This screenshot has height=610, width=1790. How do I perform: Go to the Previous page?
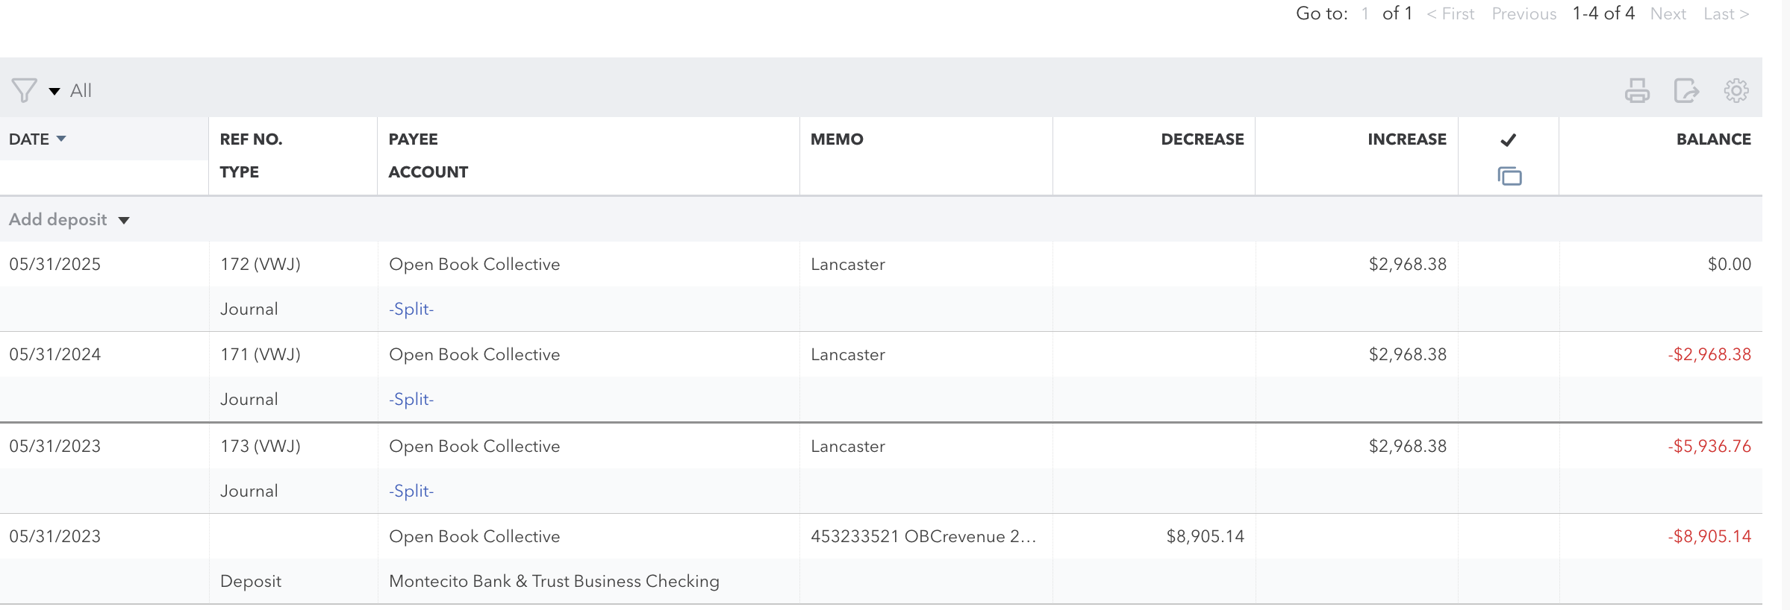tap(1524, 14)
